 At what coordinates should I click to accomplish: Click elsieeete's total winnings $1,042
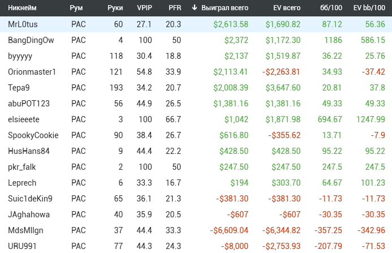[x=236, y=119]
